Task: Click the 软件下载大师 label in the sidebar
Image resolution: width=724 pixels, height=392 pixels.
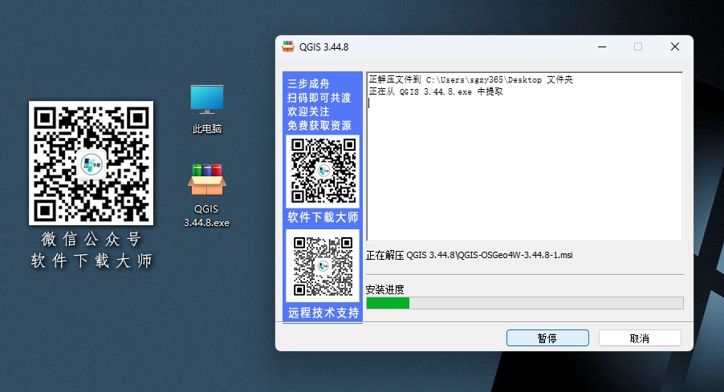Action: (323, 217)
